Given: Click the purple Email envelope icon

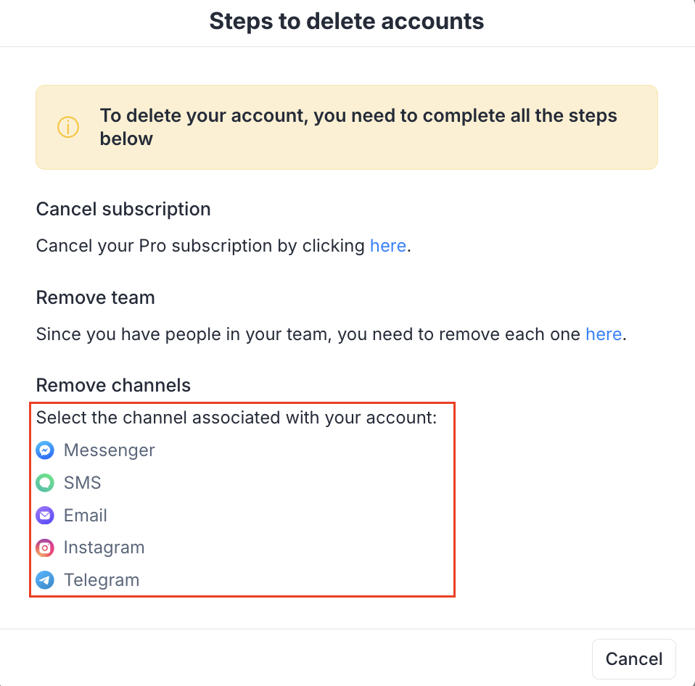Looking at the screenshot, I should coord(45,516).
